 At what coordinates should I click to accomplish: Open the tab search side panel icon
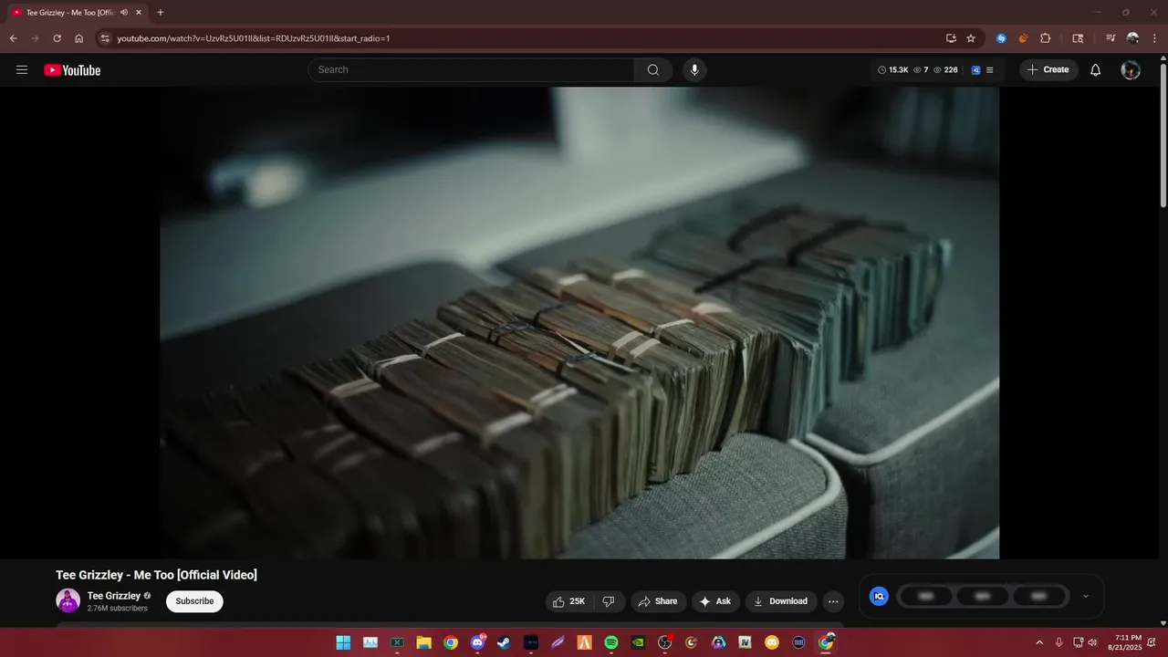1078,38
